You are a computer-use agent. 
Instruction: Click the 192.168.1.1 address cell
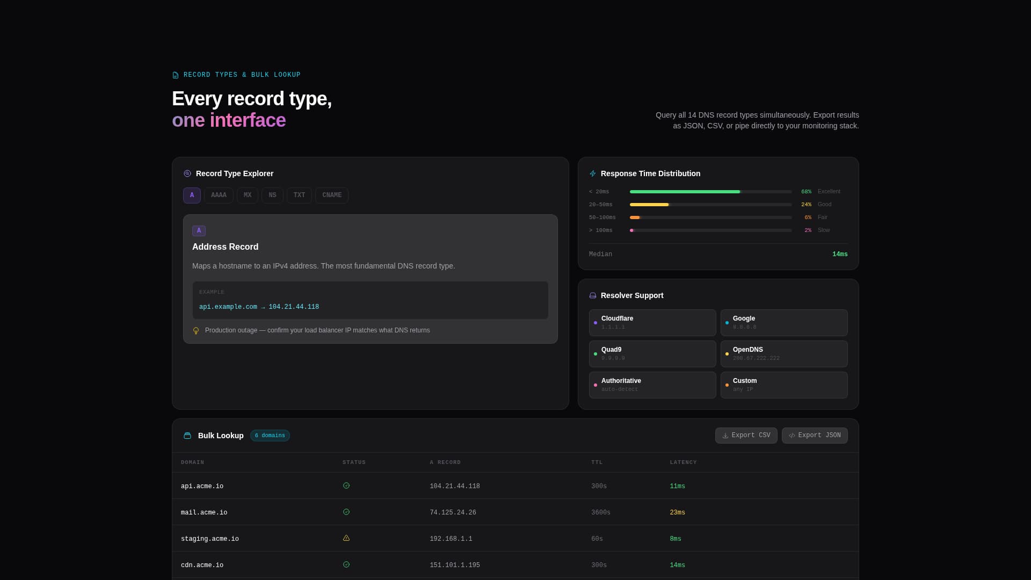[x=451, y=539]
